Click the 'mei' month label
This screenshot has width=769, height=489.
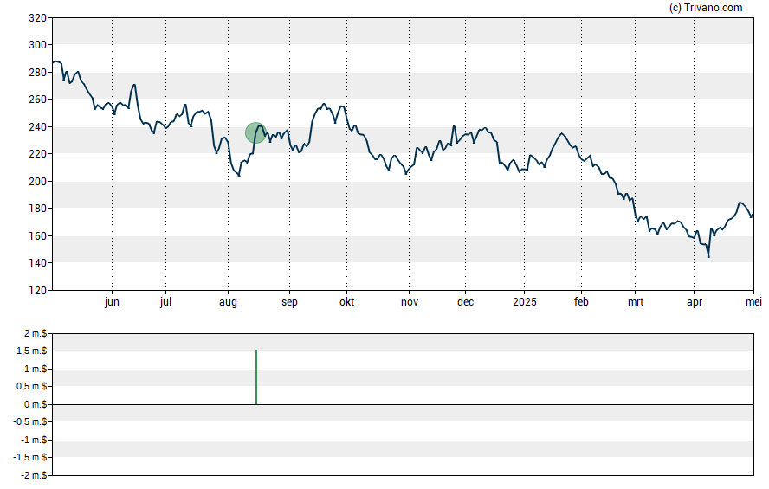point(753,302)
